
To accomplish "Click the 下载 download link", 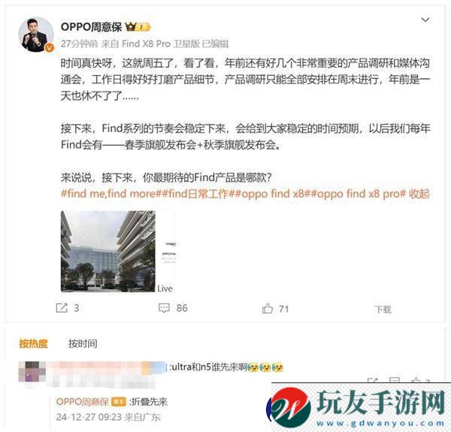I will [x=383, y=310].
